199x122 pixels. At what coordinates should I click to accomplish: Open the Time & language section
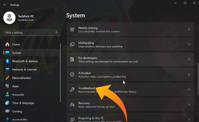(x=23, y=103)
